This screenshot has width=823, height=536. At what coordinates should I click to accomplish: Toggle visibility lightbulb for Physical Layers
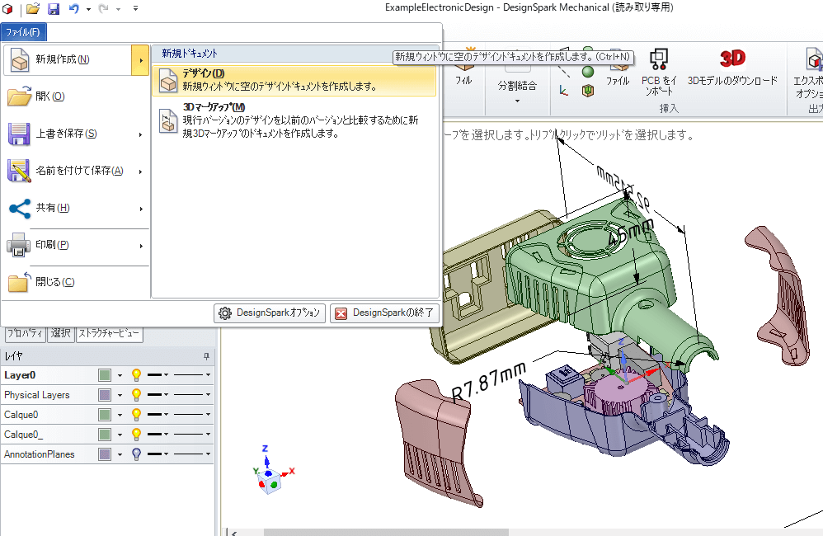pos(136,395)
